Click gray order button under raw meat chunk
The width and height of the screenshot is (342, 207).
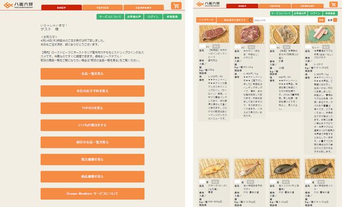251,47
